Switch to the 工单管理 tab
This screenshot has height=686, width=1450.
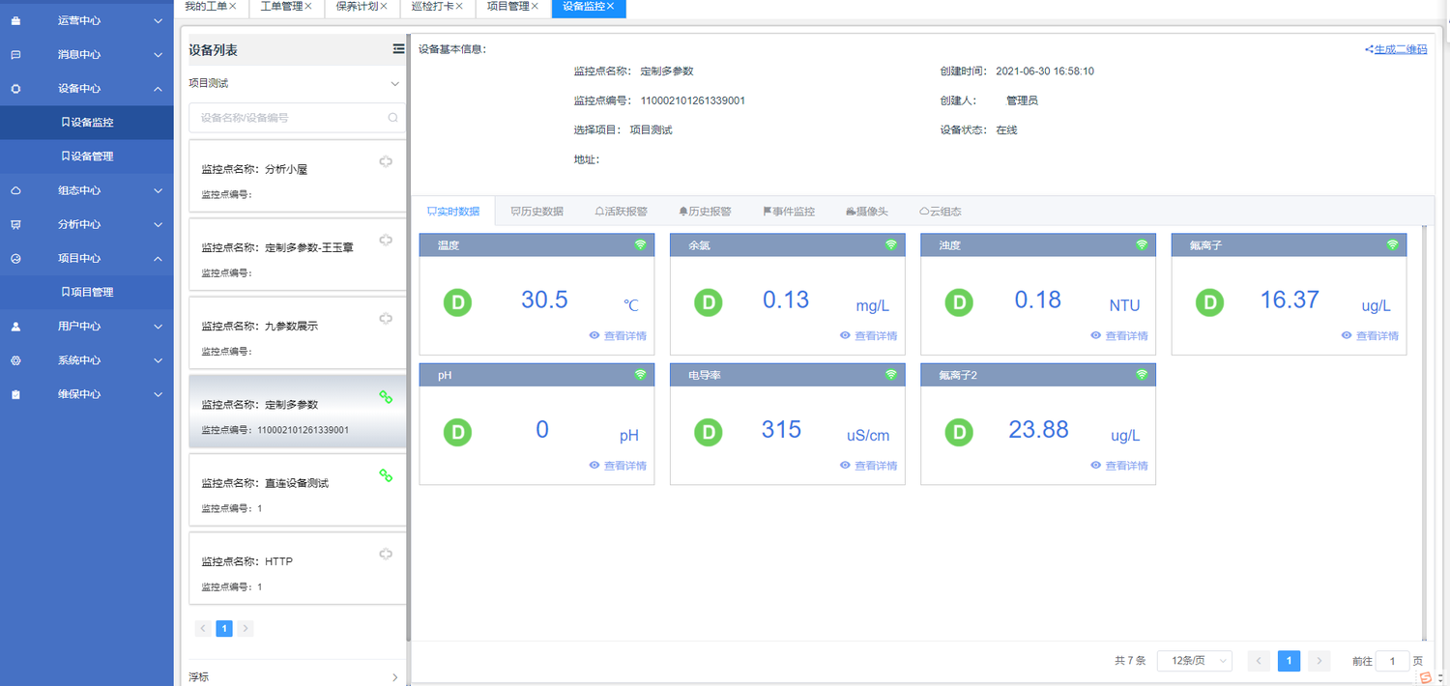(x=287, y=7)
